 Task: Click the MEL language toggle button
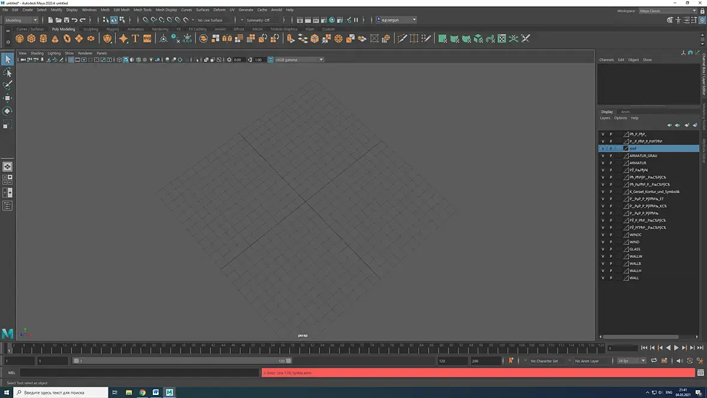click(12, 373)
